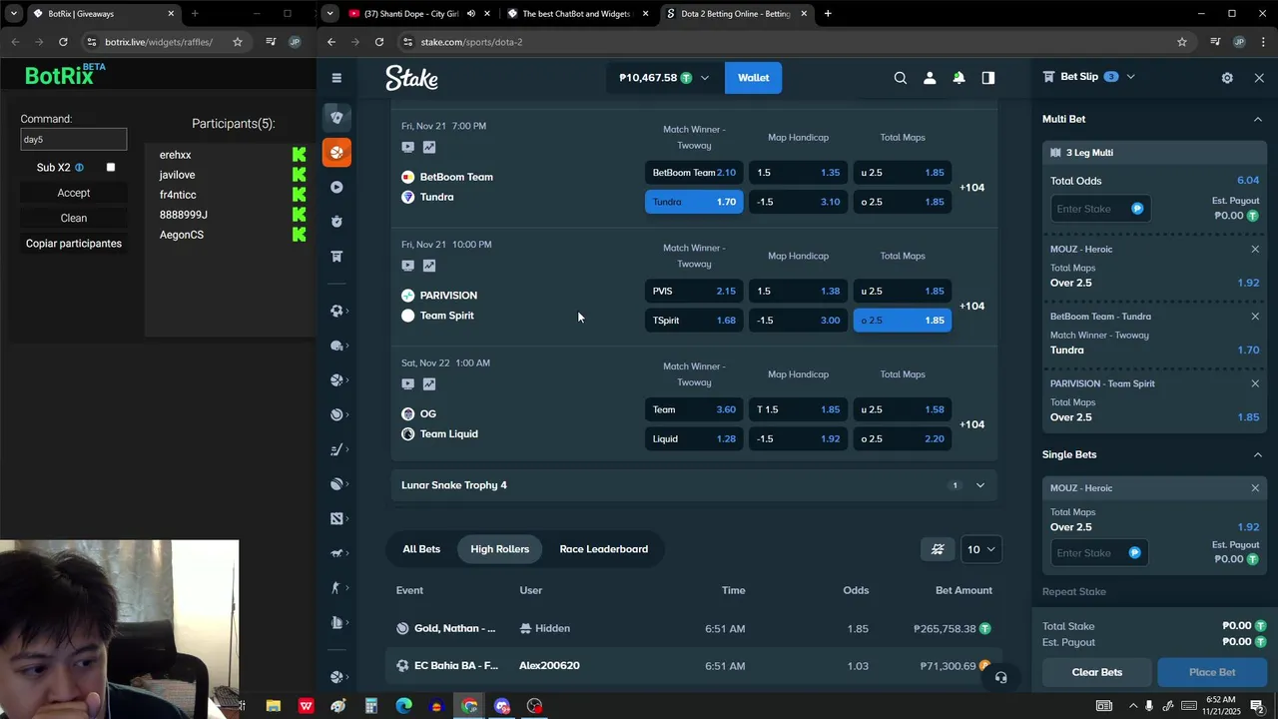
Task: Click the Accept button in BotRix
Action: pyautogui.click(x=74, y=193)
